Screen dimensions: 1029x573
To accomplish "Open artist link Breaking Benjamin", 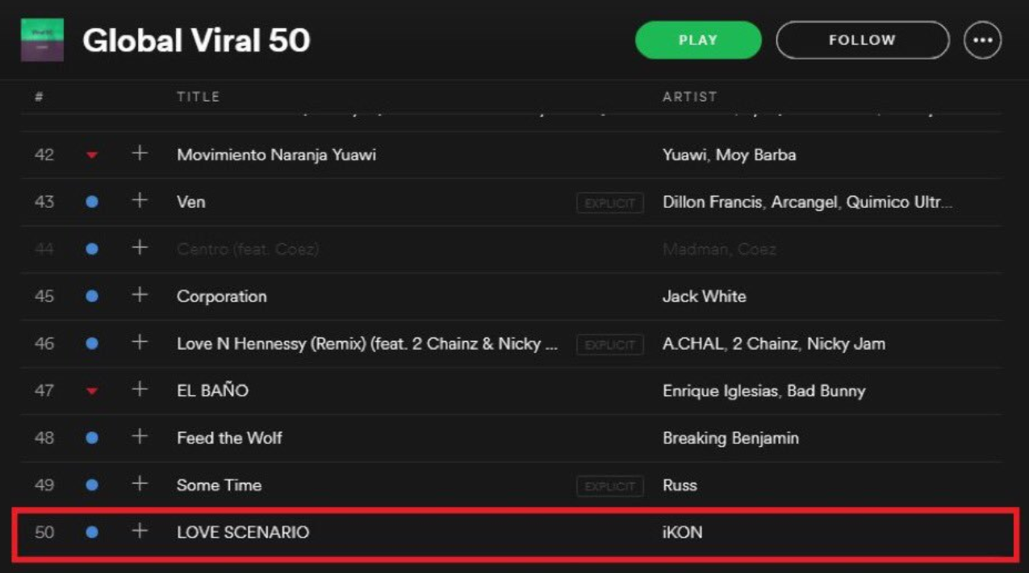I will point(730,438).
